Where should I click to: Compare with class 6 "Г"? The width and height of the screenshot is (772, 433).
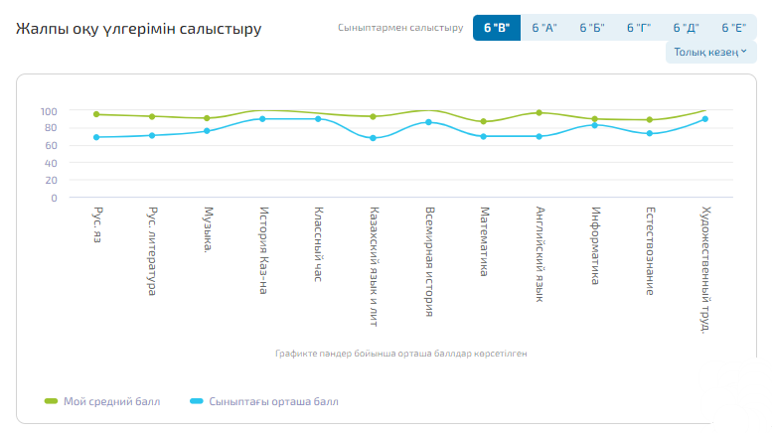[639, 28]
